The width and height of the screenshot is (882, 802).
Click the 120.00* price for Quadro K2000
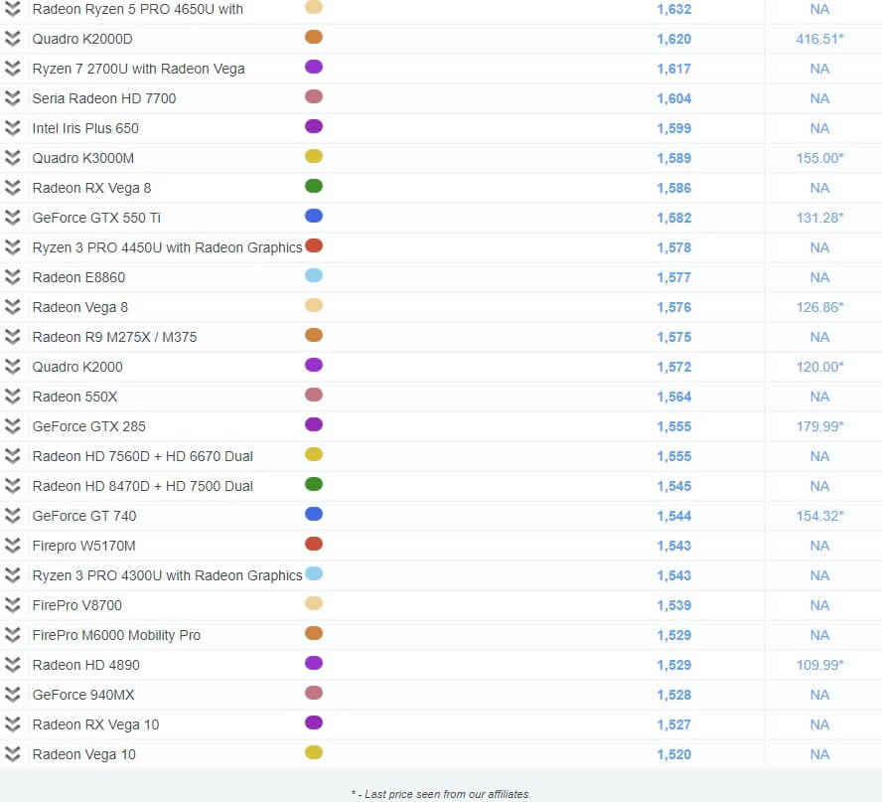coord(819,367)
